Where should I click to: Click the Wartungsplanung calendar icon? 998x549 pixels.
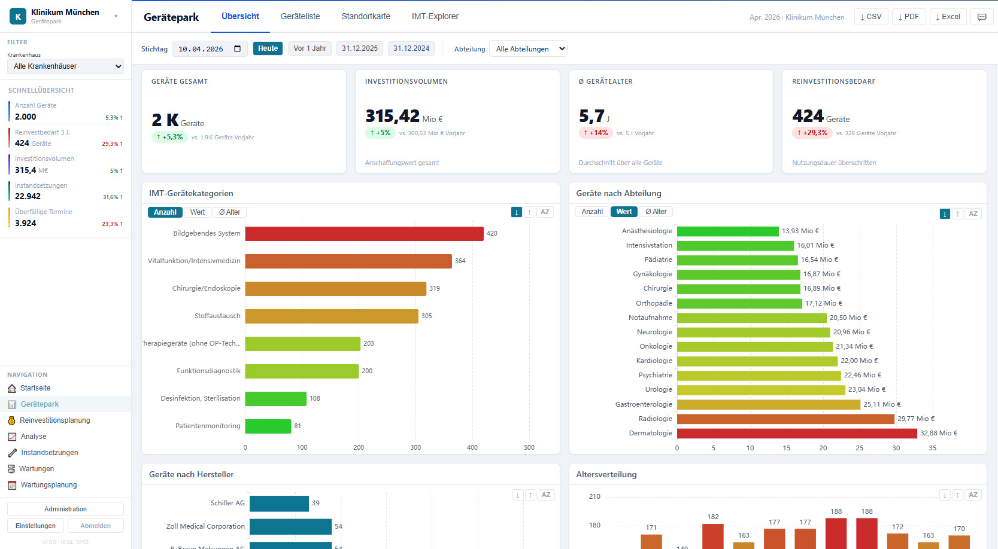coord(12,486)
